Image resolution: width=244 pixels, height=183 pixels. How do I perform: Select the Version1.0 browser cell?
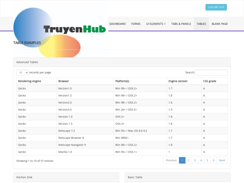85,89
